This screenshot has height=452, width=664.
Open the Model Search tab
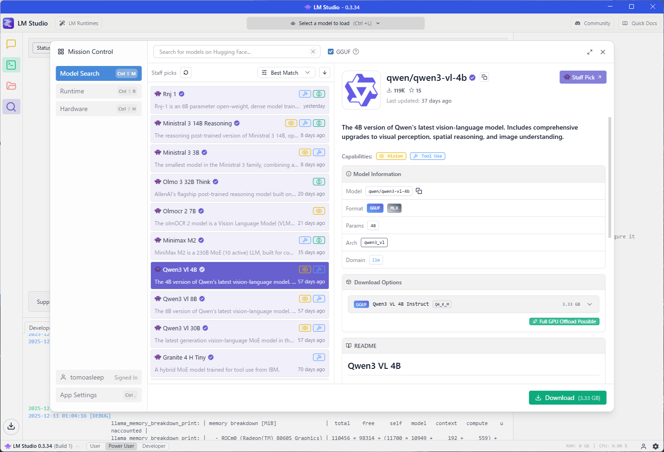click(x=99, y=73)
